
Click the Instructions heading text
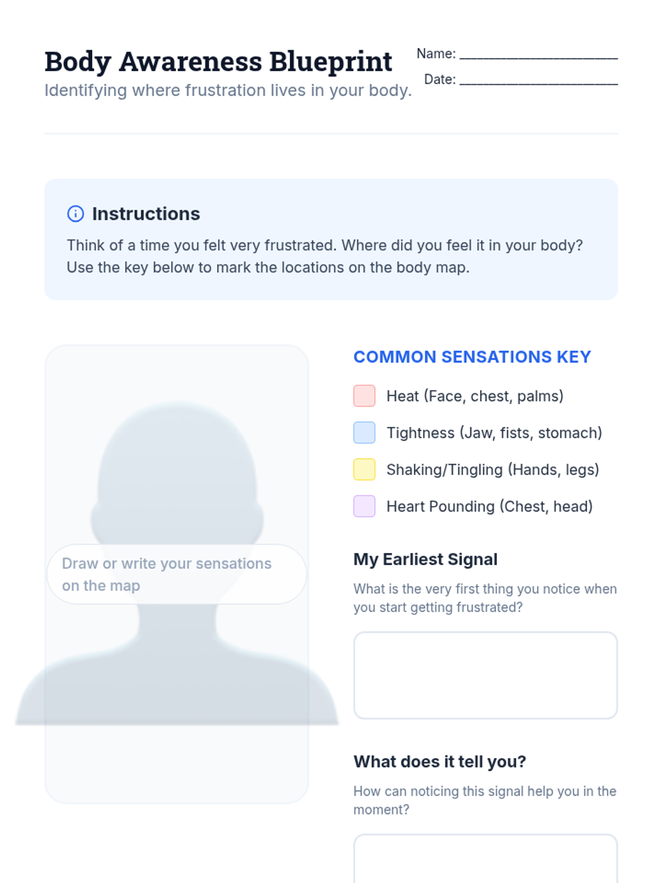[146, 214]
